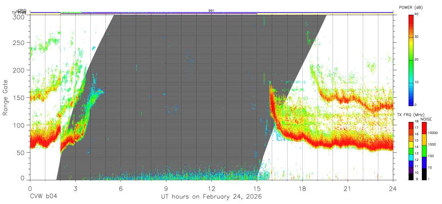This screenshot has height=204, width=442.
Task: Click the 200 range gate tick label
Action: pyautogui.click(x=18, y=70)
